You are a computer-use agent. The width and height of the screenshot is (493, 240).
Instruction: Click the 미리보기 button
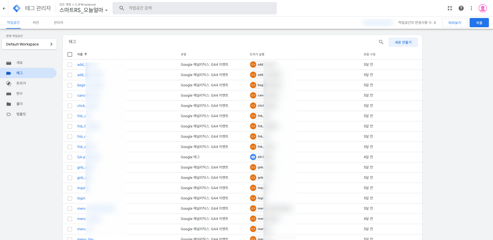click(x=454, y=23)
